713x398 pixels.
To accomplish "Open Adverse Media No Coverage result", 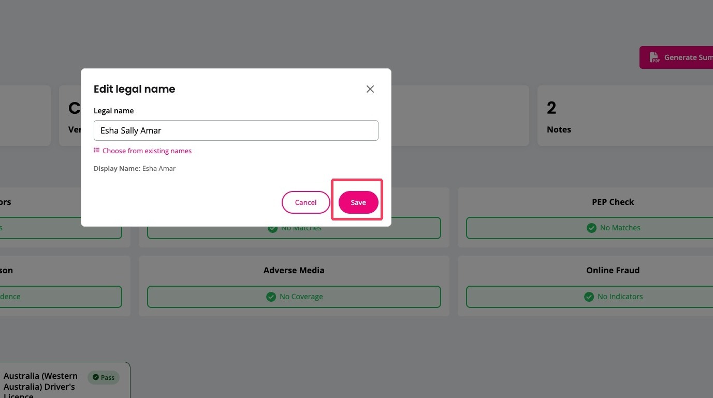I will [x=294, y=297].
